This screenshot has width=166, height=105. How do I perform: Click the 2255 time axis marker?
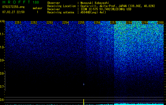click(x=81, y=23)
